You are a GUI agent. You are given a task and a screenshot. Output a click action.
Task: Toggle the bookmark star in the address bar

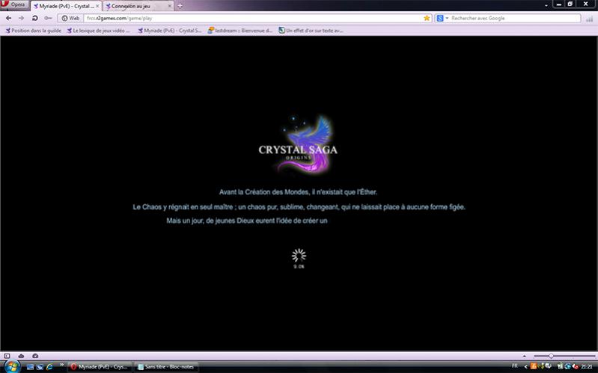427,18
